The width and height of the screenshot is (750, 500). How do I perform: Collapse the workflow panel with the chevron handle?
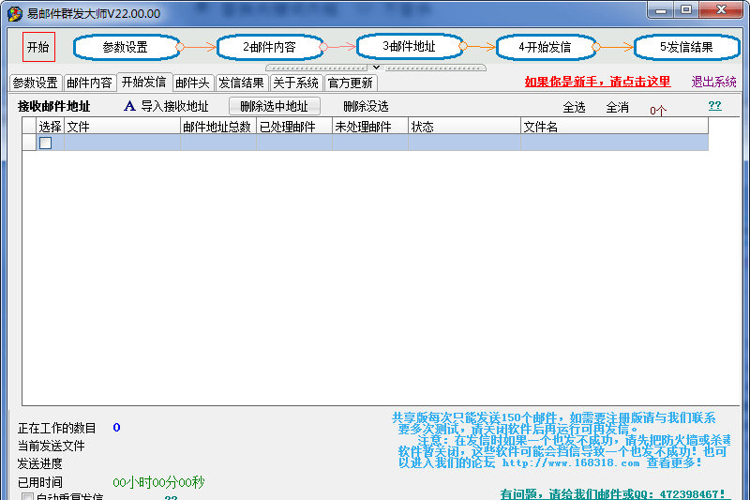coord(376,68)
